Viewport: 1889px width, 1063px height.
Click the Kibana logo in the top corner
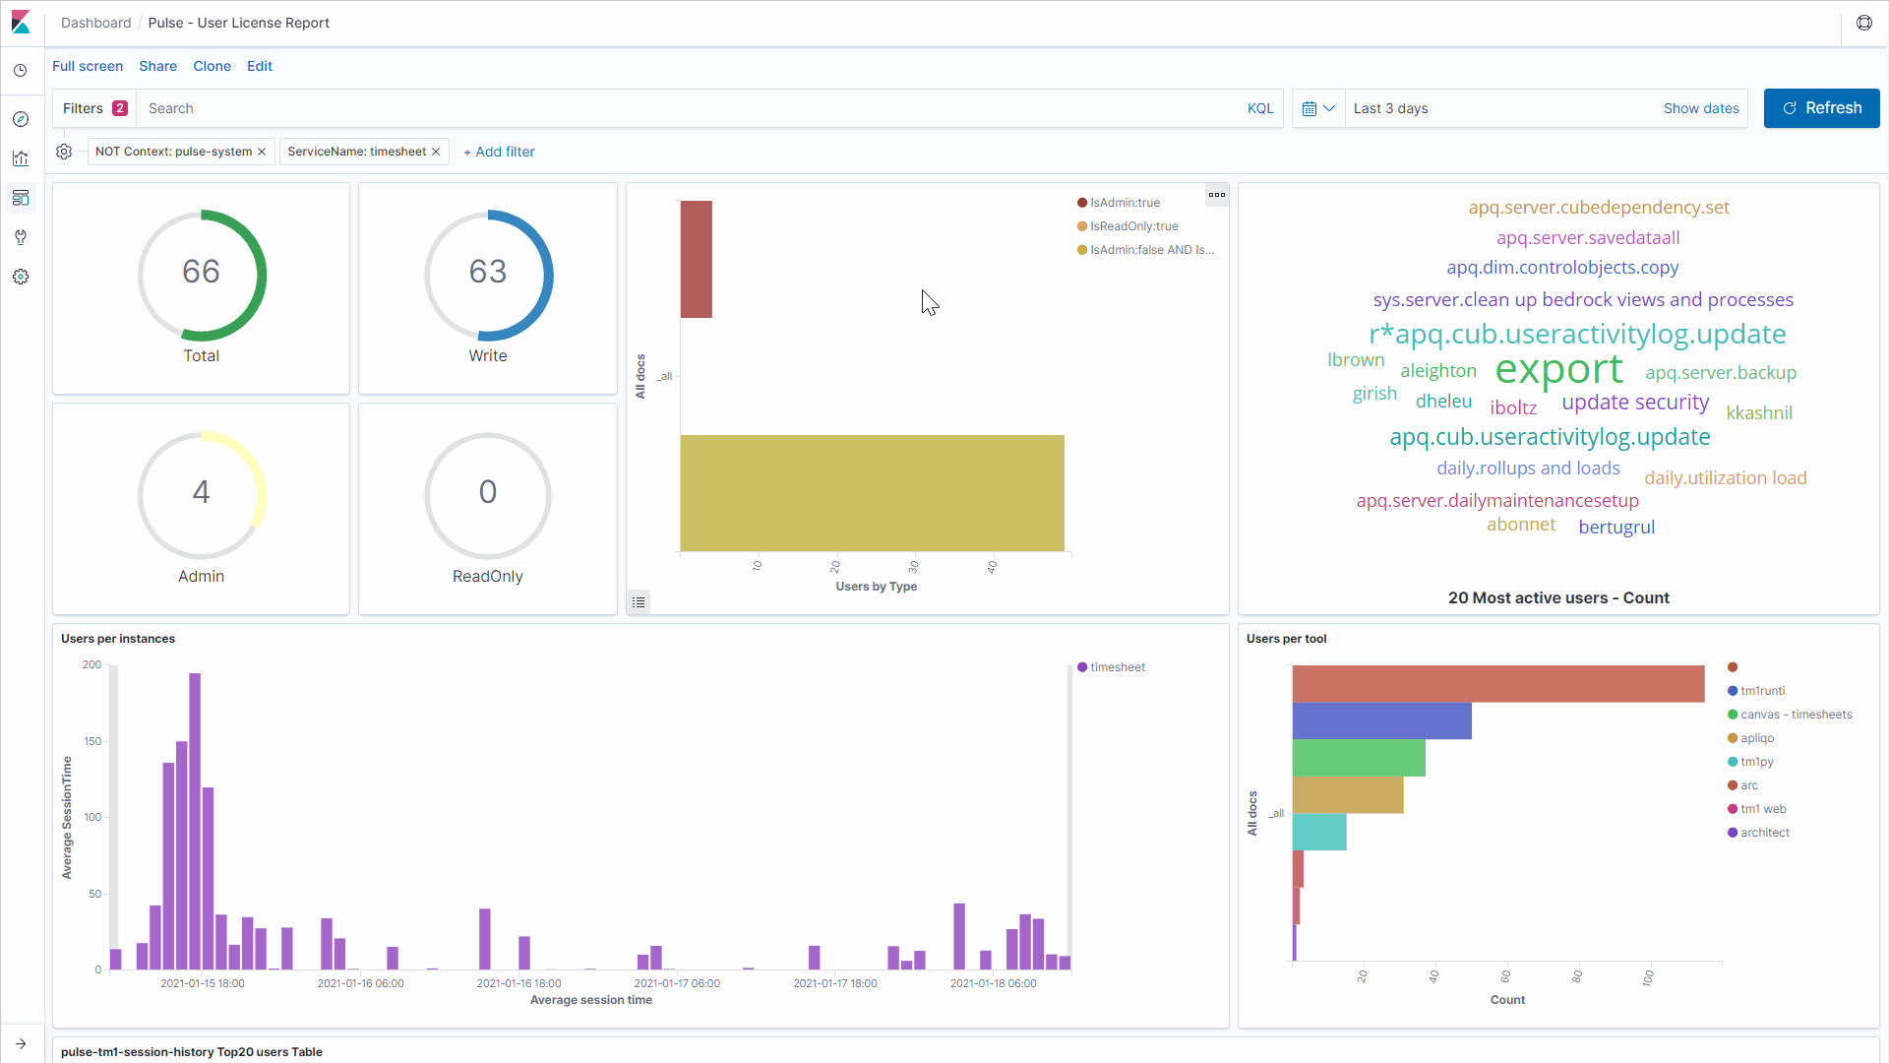[x=21, y=22]
